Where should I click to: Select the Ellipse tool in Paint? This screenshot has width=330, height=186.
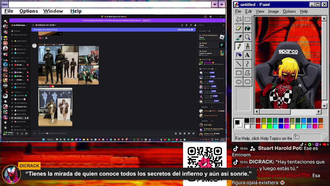[239, 82]
